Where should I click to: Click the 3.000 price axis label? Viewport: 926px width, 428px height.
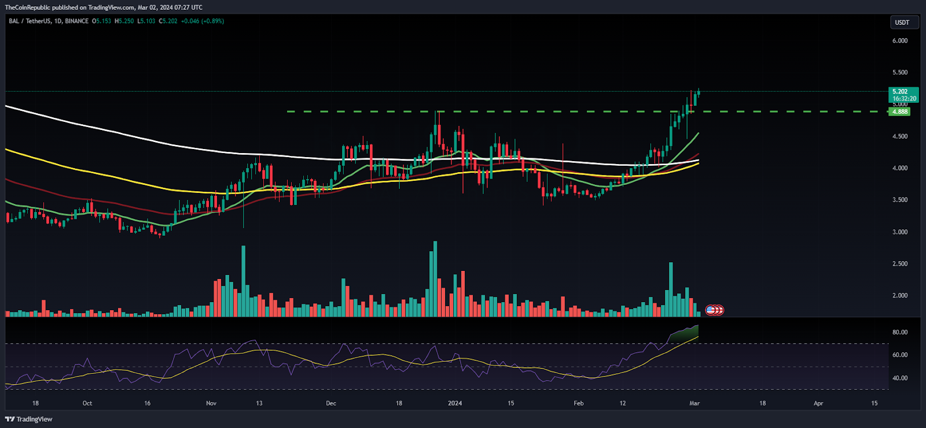coord(900,232)
